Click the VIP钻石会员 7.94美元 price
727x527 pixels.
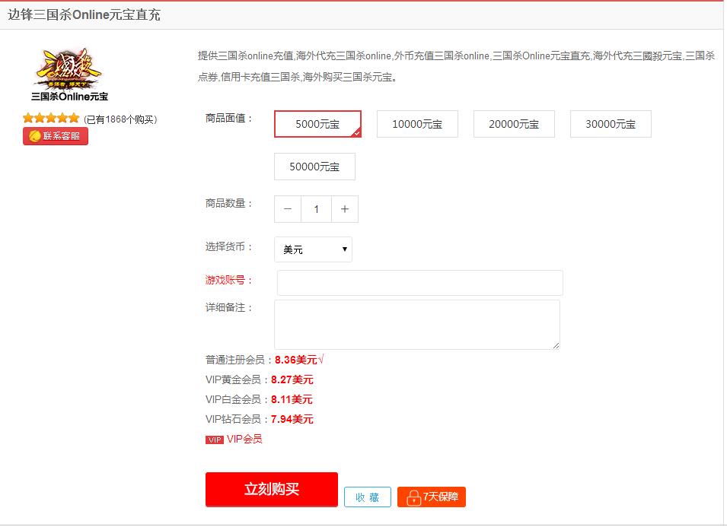[x=292, y=419]
